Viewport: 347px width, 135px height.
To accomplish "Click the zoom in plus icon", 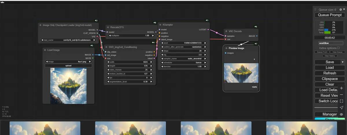I will click(x=342, y=88).
